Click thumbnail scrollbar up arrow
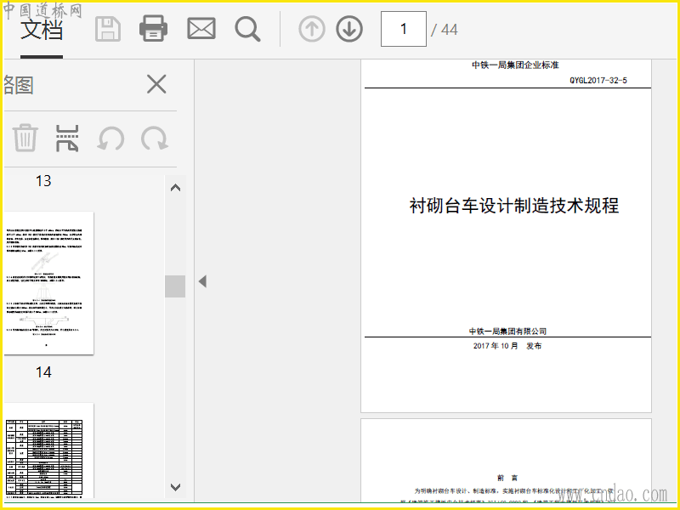This screenshot has height=510, width=680. (175, 188)
